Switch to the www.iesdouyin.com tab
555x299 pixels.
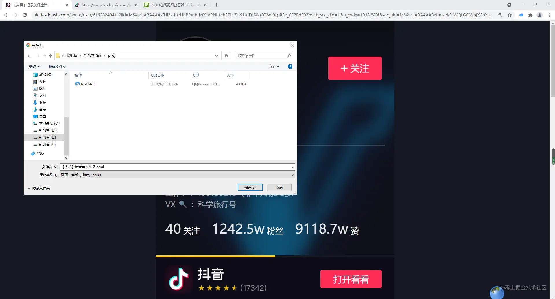(106, 5)
